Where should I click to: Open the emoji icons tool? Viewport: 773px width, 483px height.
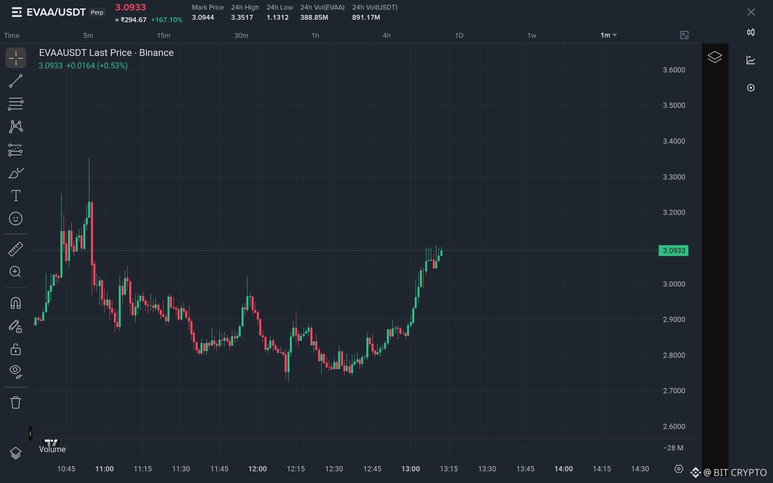point(16,219)
